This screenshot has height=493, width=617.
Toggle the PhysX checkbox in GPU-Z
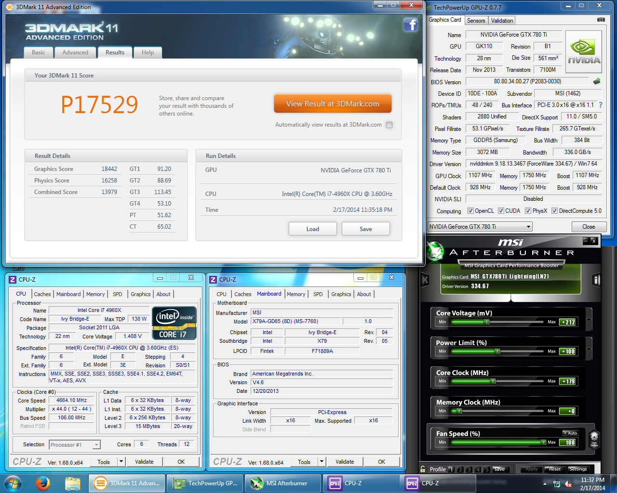(x=528, y=211)
